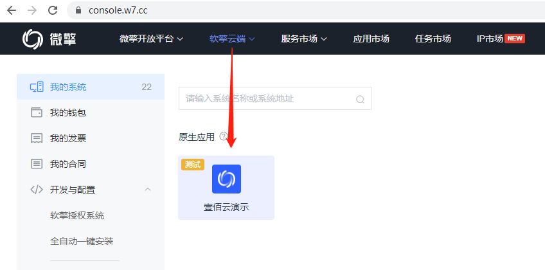Click the console.w7.cc address bar

click(x=306, y=10)
